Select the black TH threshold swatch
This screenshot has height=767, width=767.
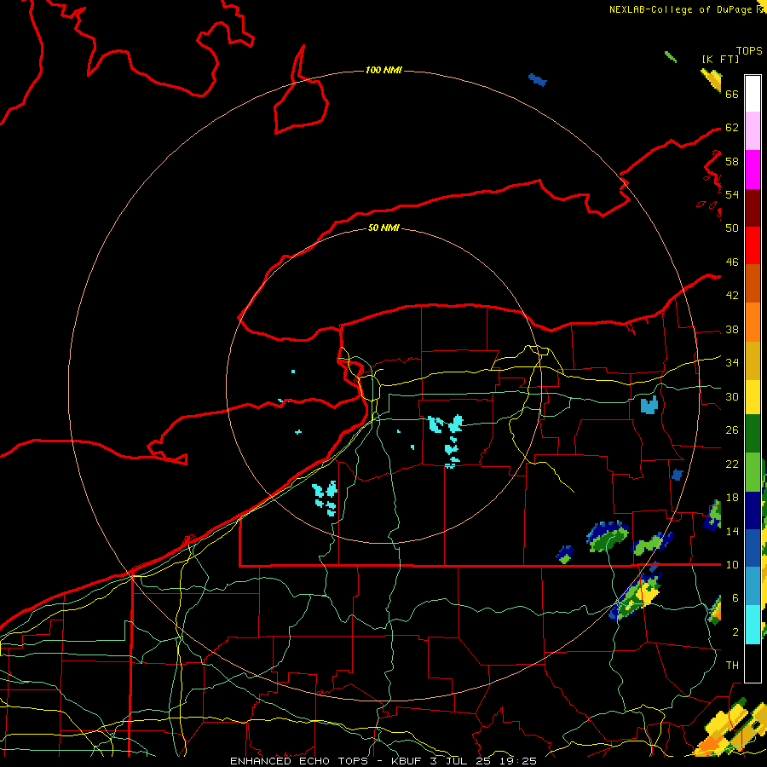[753, 663]
